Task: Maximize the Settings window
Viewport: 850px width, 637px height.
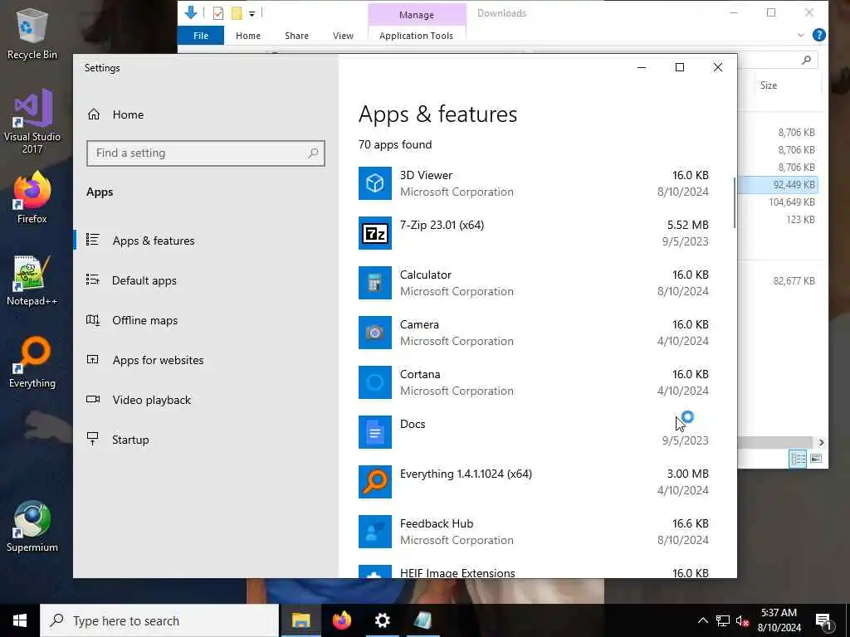Action: click(679, 67)
